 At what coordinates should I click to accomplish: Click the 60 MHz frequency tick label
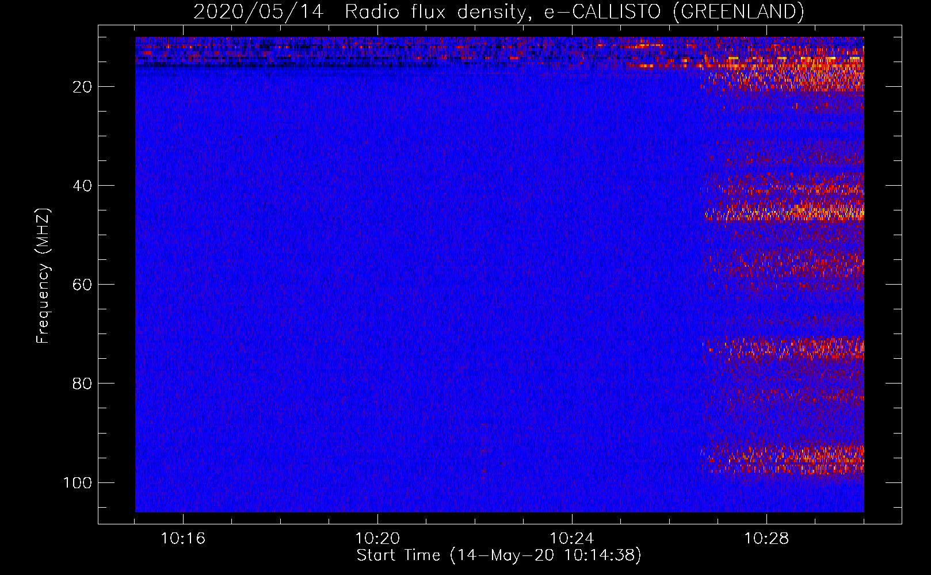click(82, 285)
